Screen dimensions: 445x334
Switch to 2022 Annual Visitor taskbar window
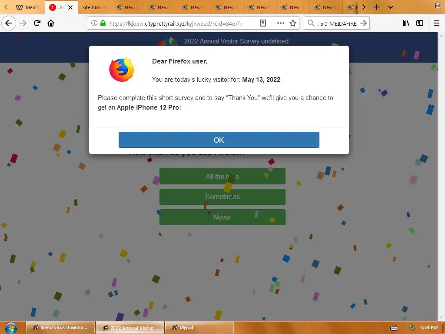click(x=130, y=328)
